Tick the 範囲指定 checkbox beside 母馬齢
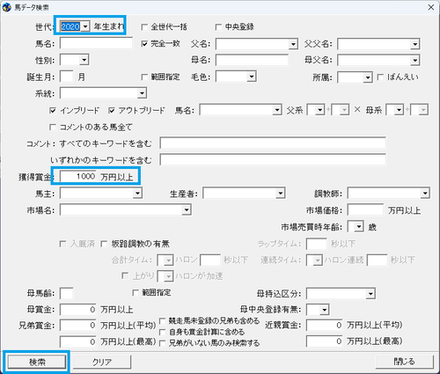The width and height of the screenshot is (440, 374). (x=136, y=293)
